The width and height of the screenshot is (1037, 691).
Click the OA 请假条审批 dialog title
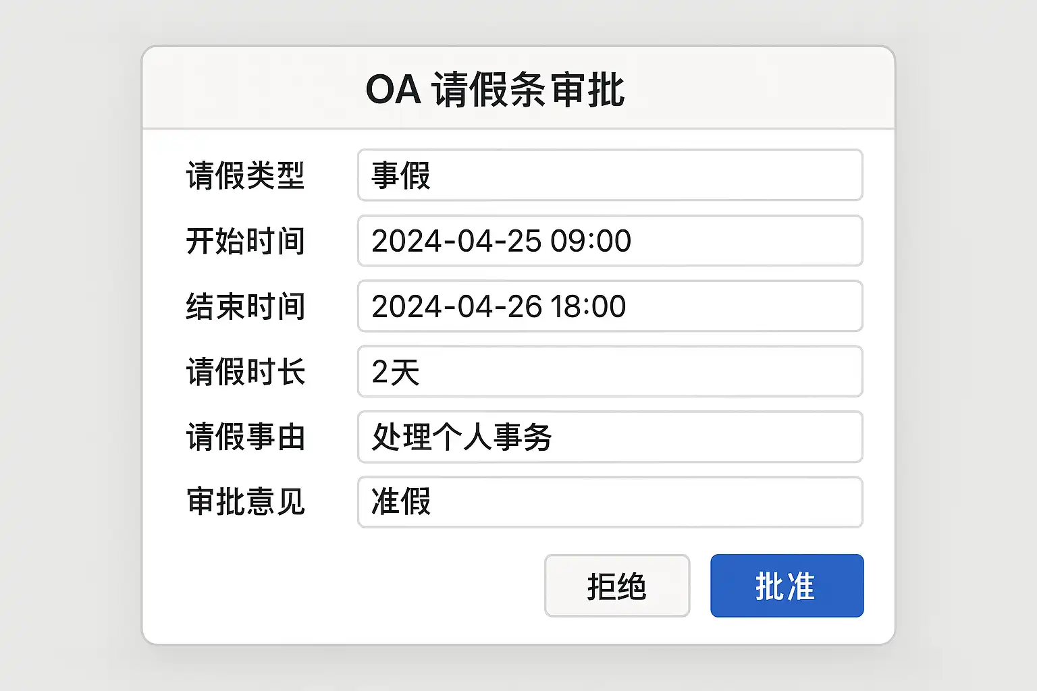(x=495, y=89)
